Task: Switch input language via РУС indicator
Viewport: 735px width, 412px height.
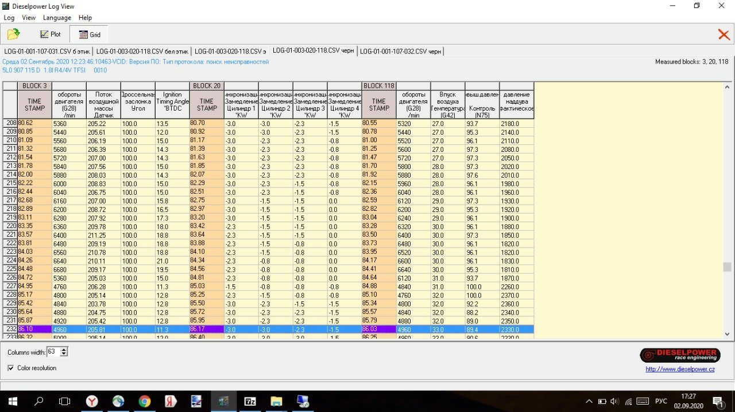Action: click(661, 401)
